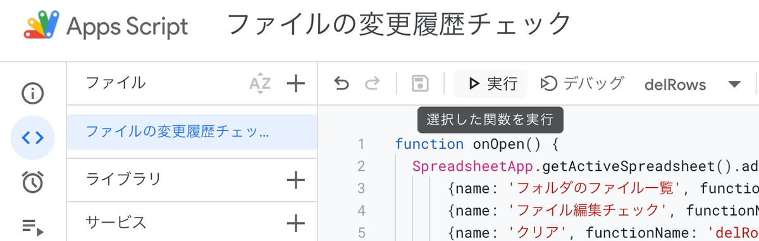Click the Apps Script logo icon
Viewport: 759px width, 241px height.
point(41,27)
